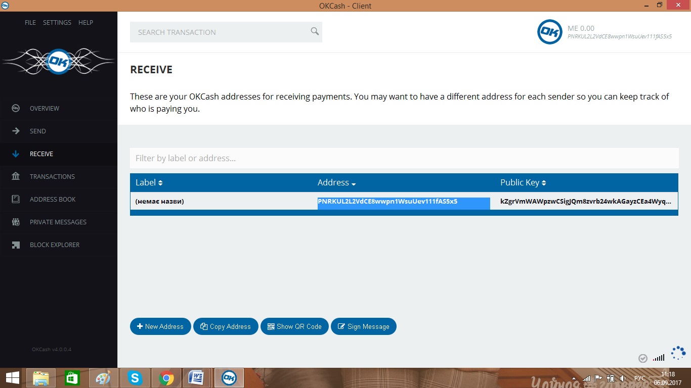Click OKCash v4.0.0.4 version text
This screenshot has width=691, height=388.
coord(52,349)
